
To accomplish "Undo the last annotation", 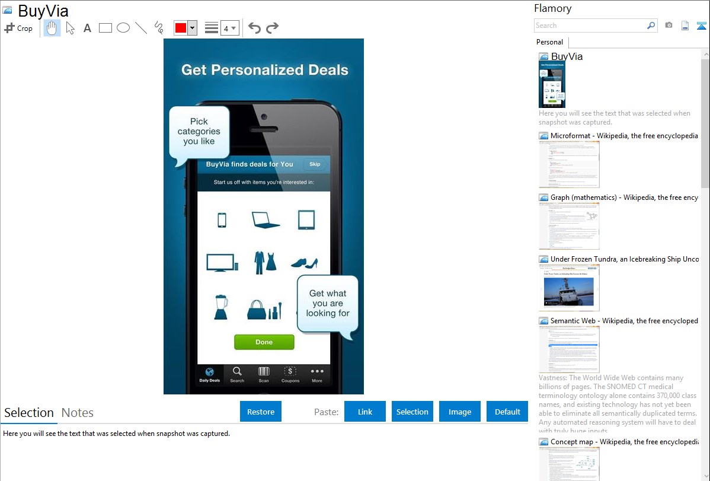I will tap(254, 28).
